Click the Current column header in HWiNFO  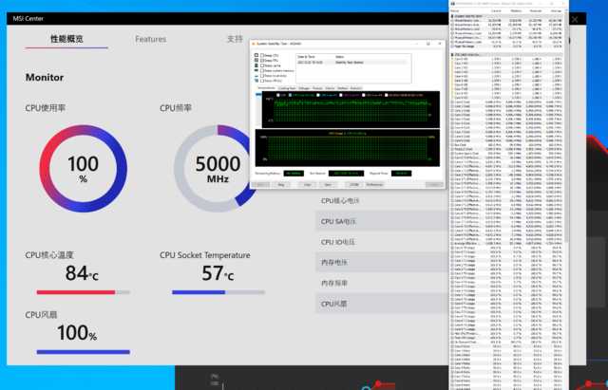496,10
